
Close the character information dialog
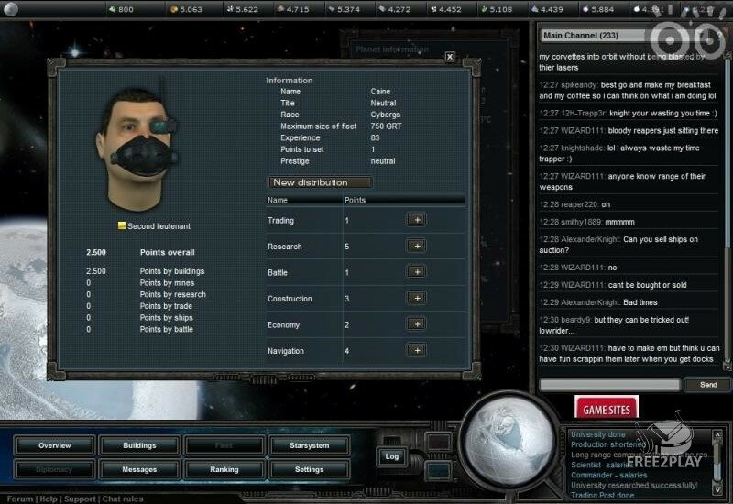click(449, 57)
